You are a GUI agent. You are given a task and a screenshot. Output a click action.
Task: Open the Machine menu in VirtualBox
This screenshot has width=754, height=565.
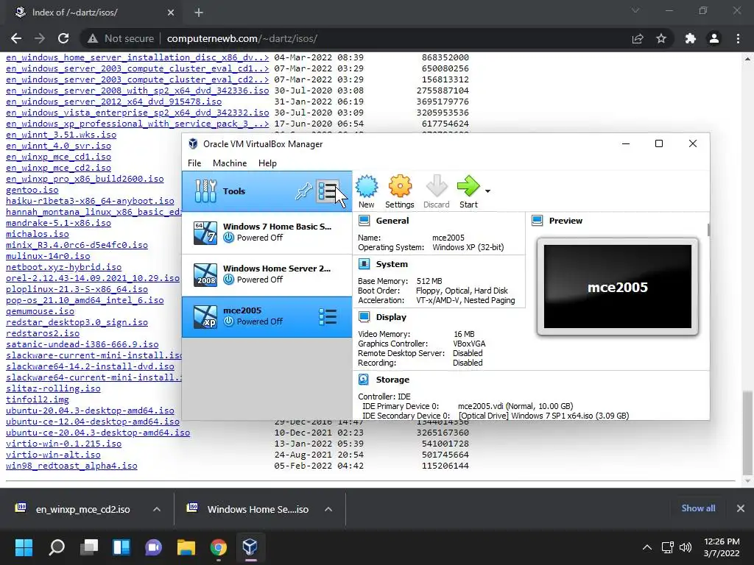[230, 163]
